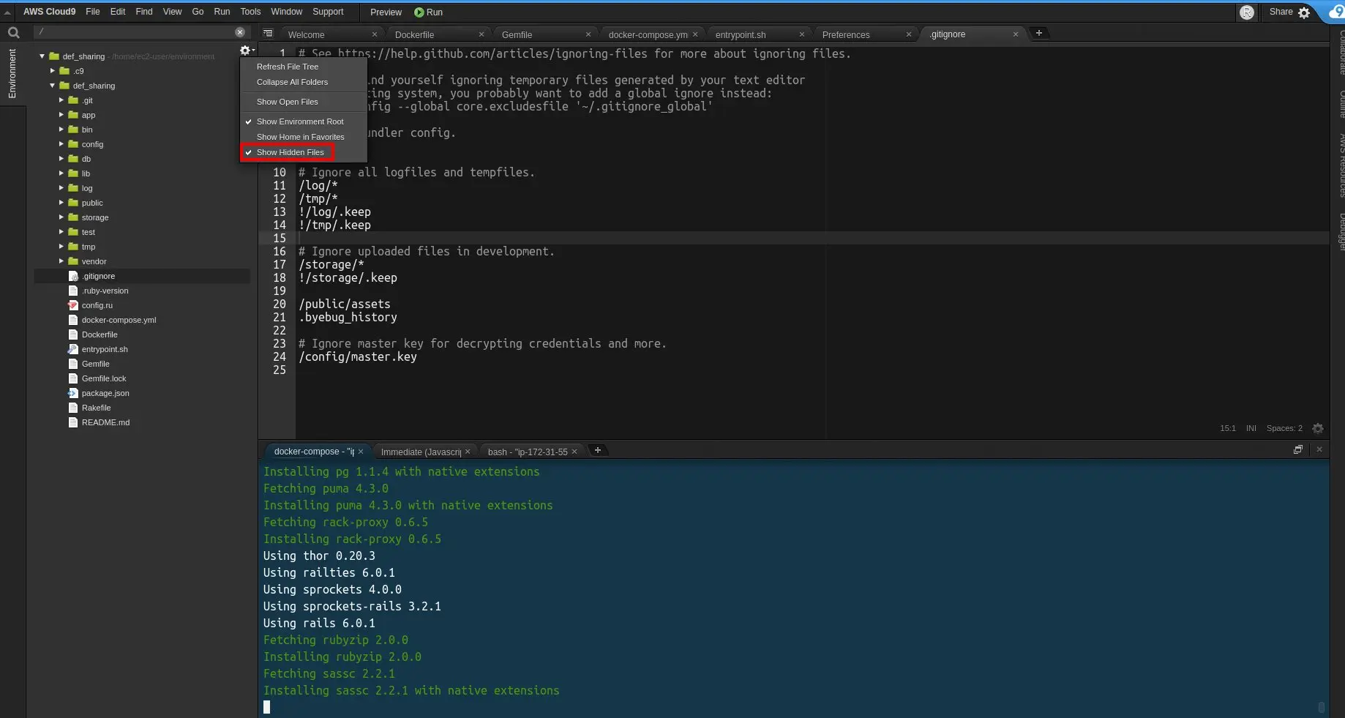Collapse the top menu bar arrow
The image size is (1345, 718).
pyautogui.click(x=7, y=12)
